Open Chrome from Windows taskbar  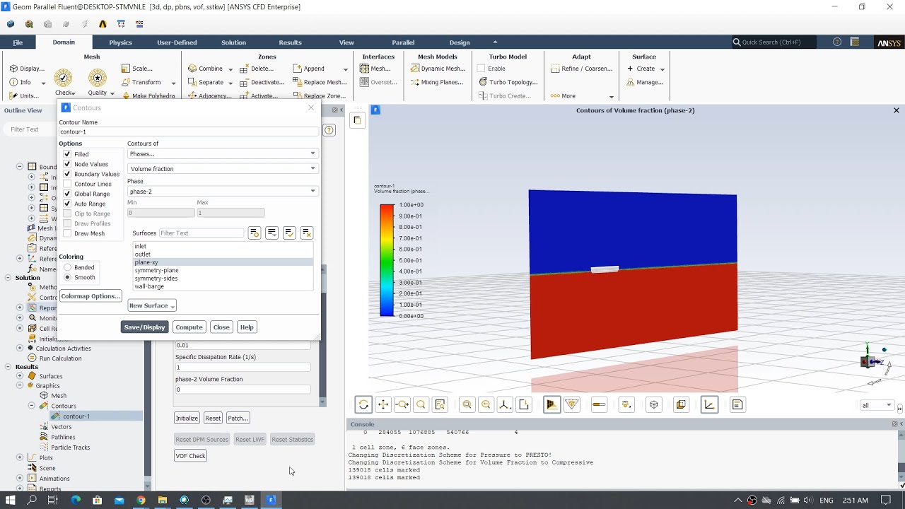pyautogui.click(x=141, y=500)
